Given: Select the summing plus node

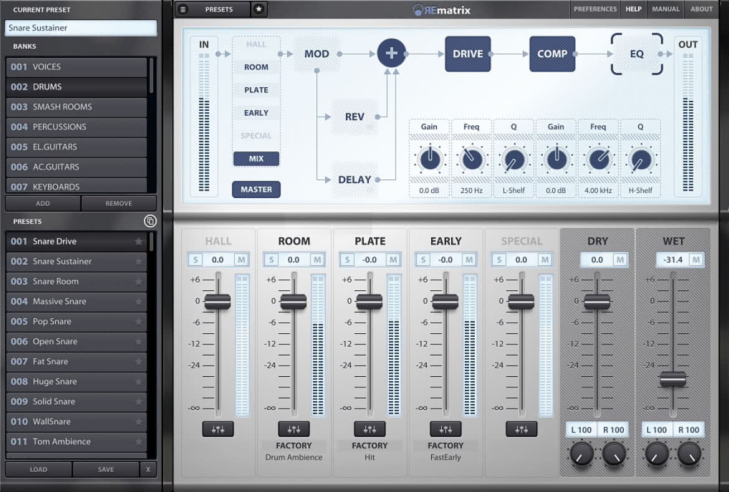Looking at the screenshot, I should point(391,54).
